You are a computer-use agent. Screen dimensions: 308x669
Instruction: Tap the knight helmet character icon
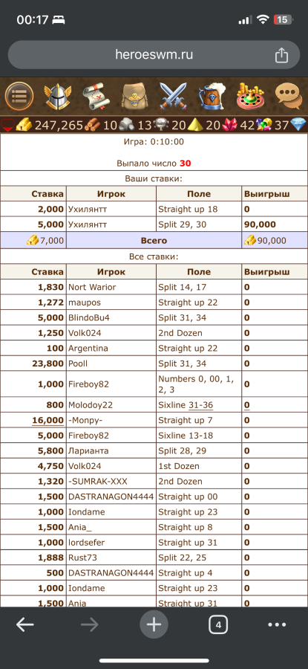tap(58, 97)
